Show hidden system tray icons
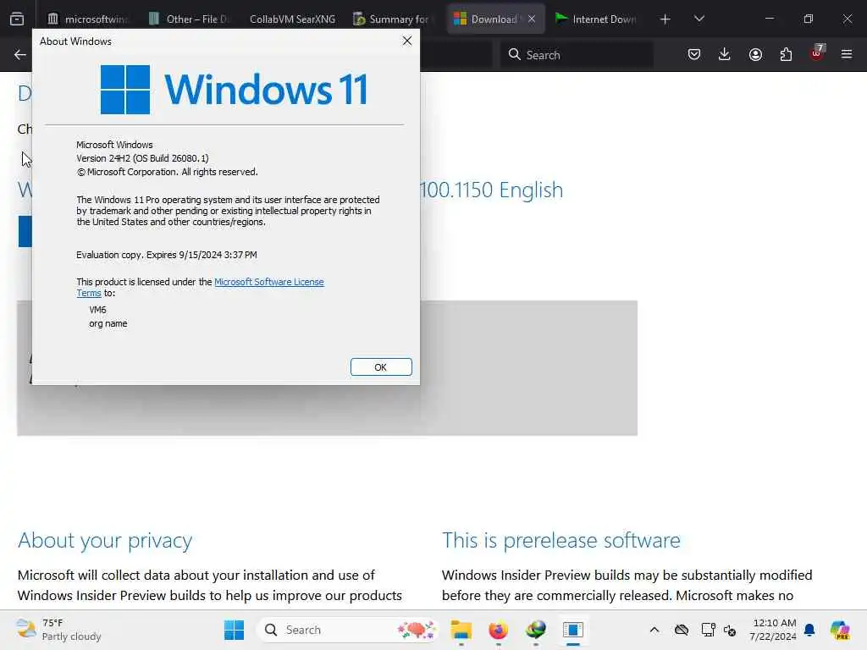Screen dimensions: 867x650 pyautogui.click(x=654, y=630)
